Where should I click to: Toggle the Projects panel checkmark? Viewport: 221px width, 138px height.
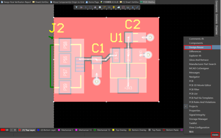(x=186, y=106)
